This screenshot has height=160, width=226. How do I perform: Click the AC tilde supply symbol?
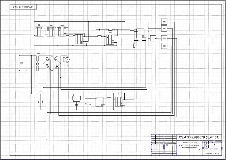(18, 63)
